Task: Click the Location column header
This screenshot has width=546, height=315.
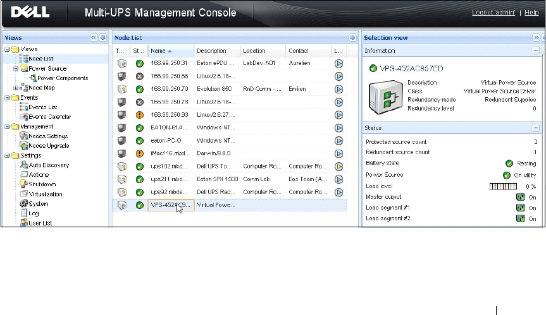Action: click(x=254, y=51)
